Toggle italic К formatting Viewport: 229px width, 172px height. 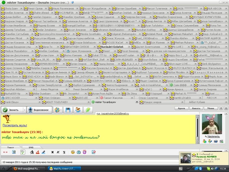(x=58, y=152)
